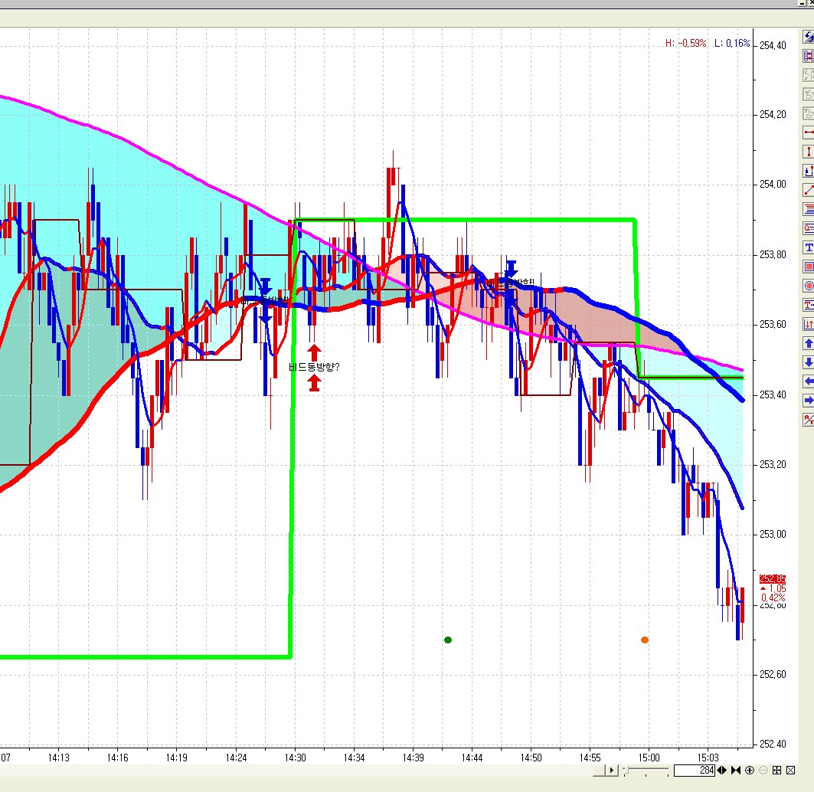Click the A/T slash icon at toolbar bottom
Screen dimensions: 814x792
click(x=809, y=420)
